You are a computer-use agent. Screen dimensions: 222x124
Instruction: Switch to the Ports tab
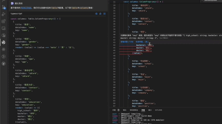150,110
